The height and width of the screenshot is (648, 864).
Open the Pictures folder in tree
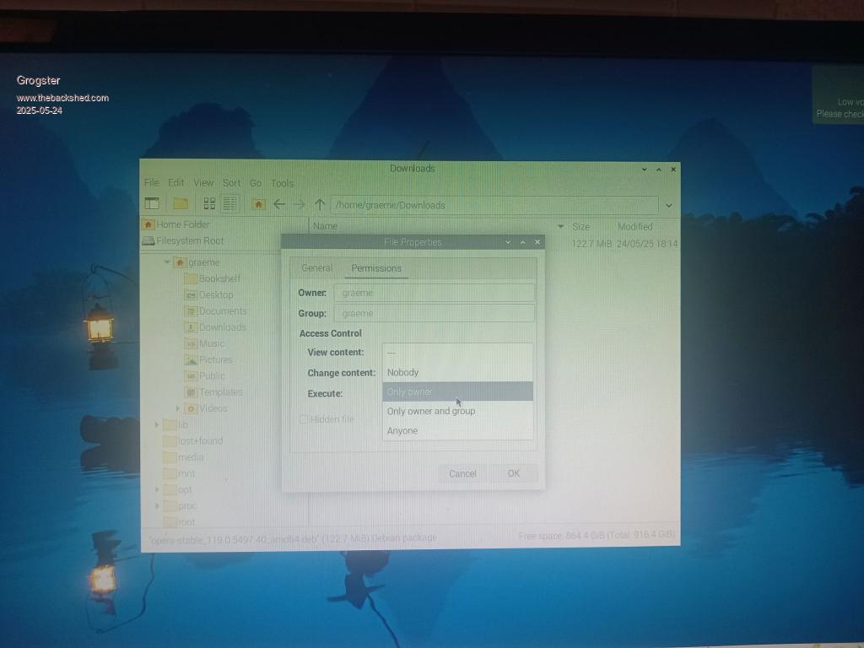[215, 359]
